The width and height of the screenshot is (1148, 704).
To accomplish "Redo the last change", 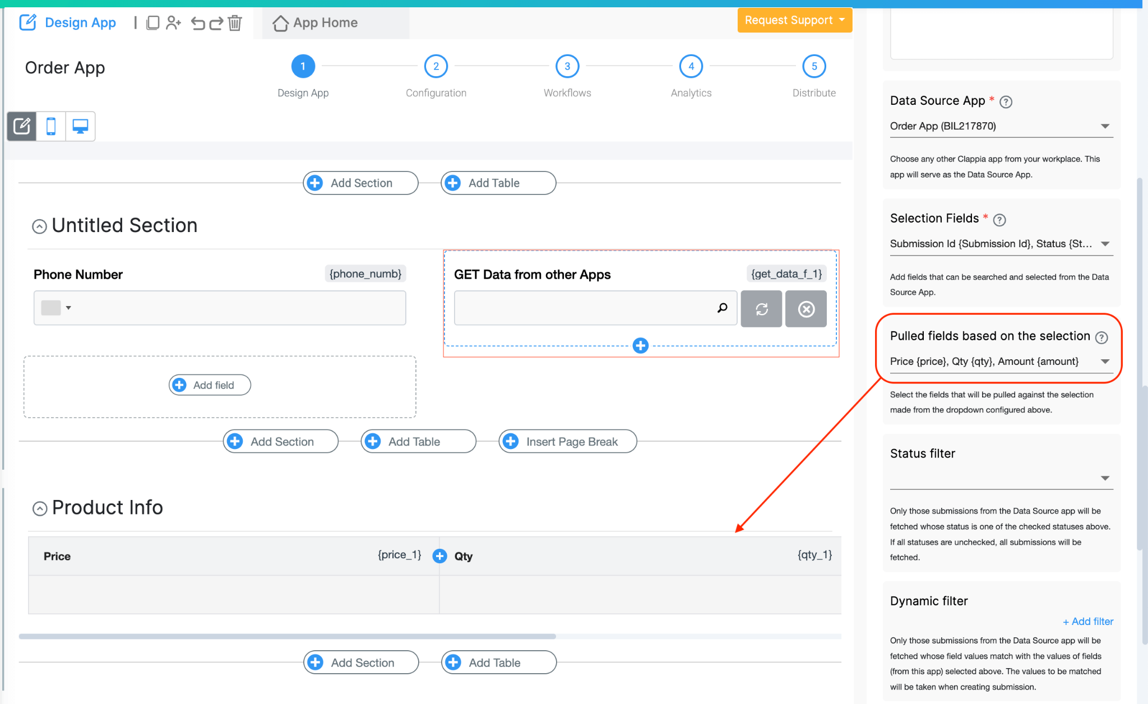I will point(216,23).
